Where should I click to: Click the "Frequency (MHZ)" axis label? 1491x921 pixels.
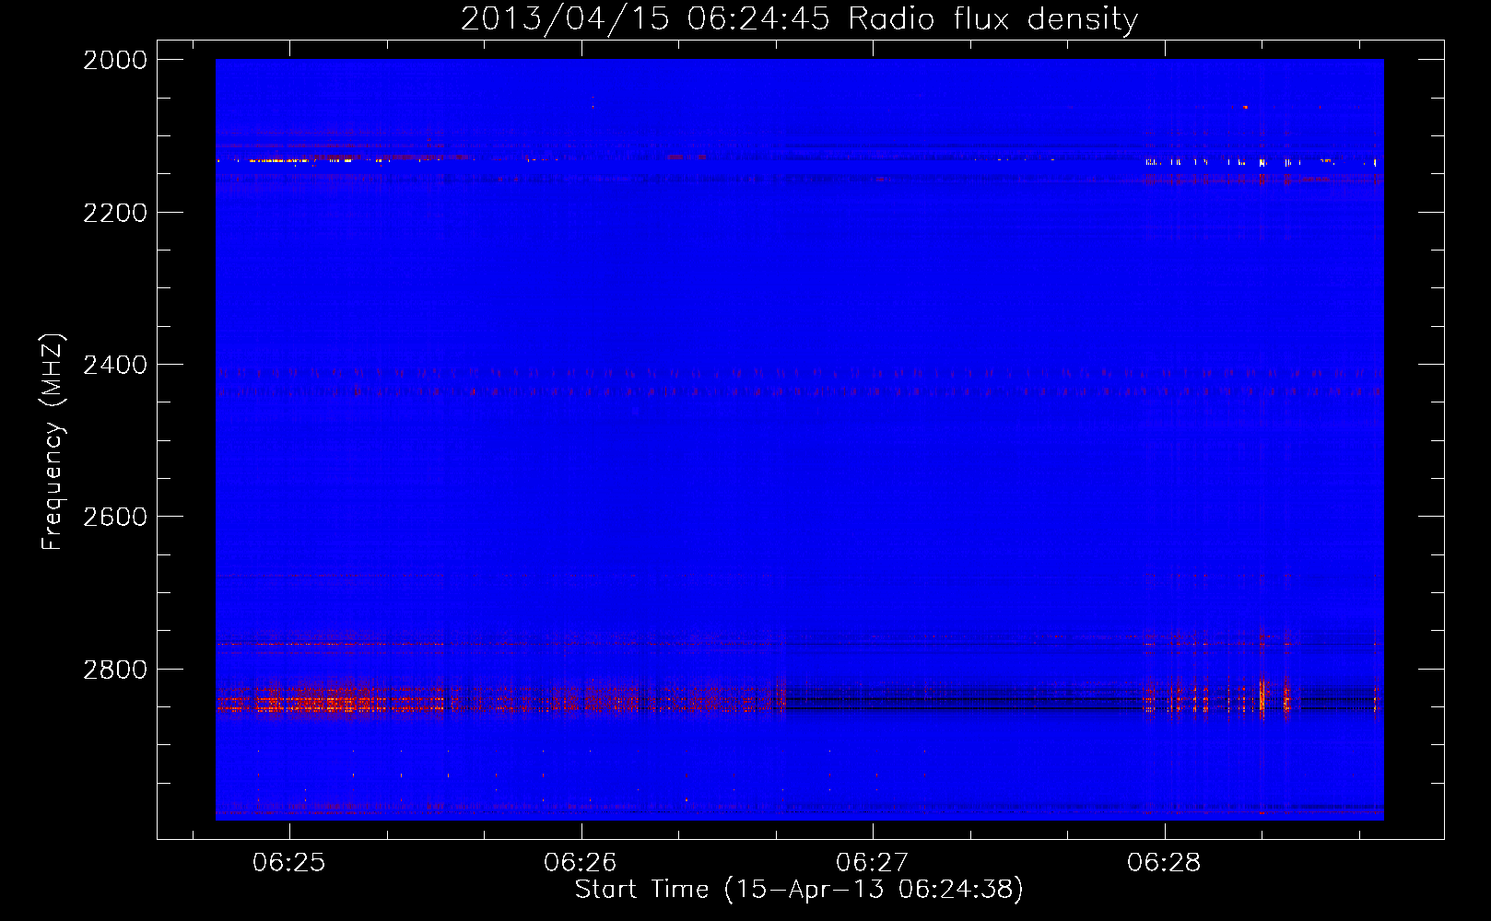point(53,442)
